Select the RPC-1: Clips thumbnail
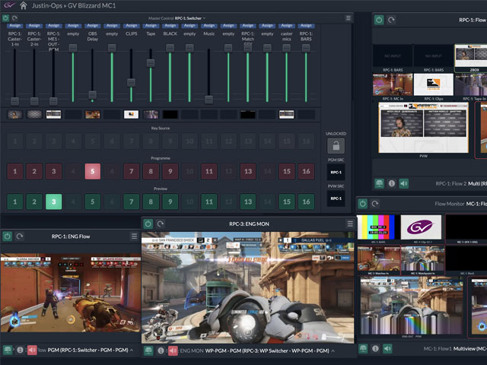The image size is (487, 365). [x=433, y=84]
